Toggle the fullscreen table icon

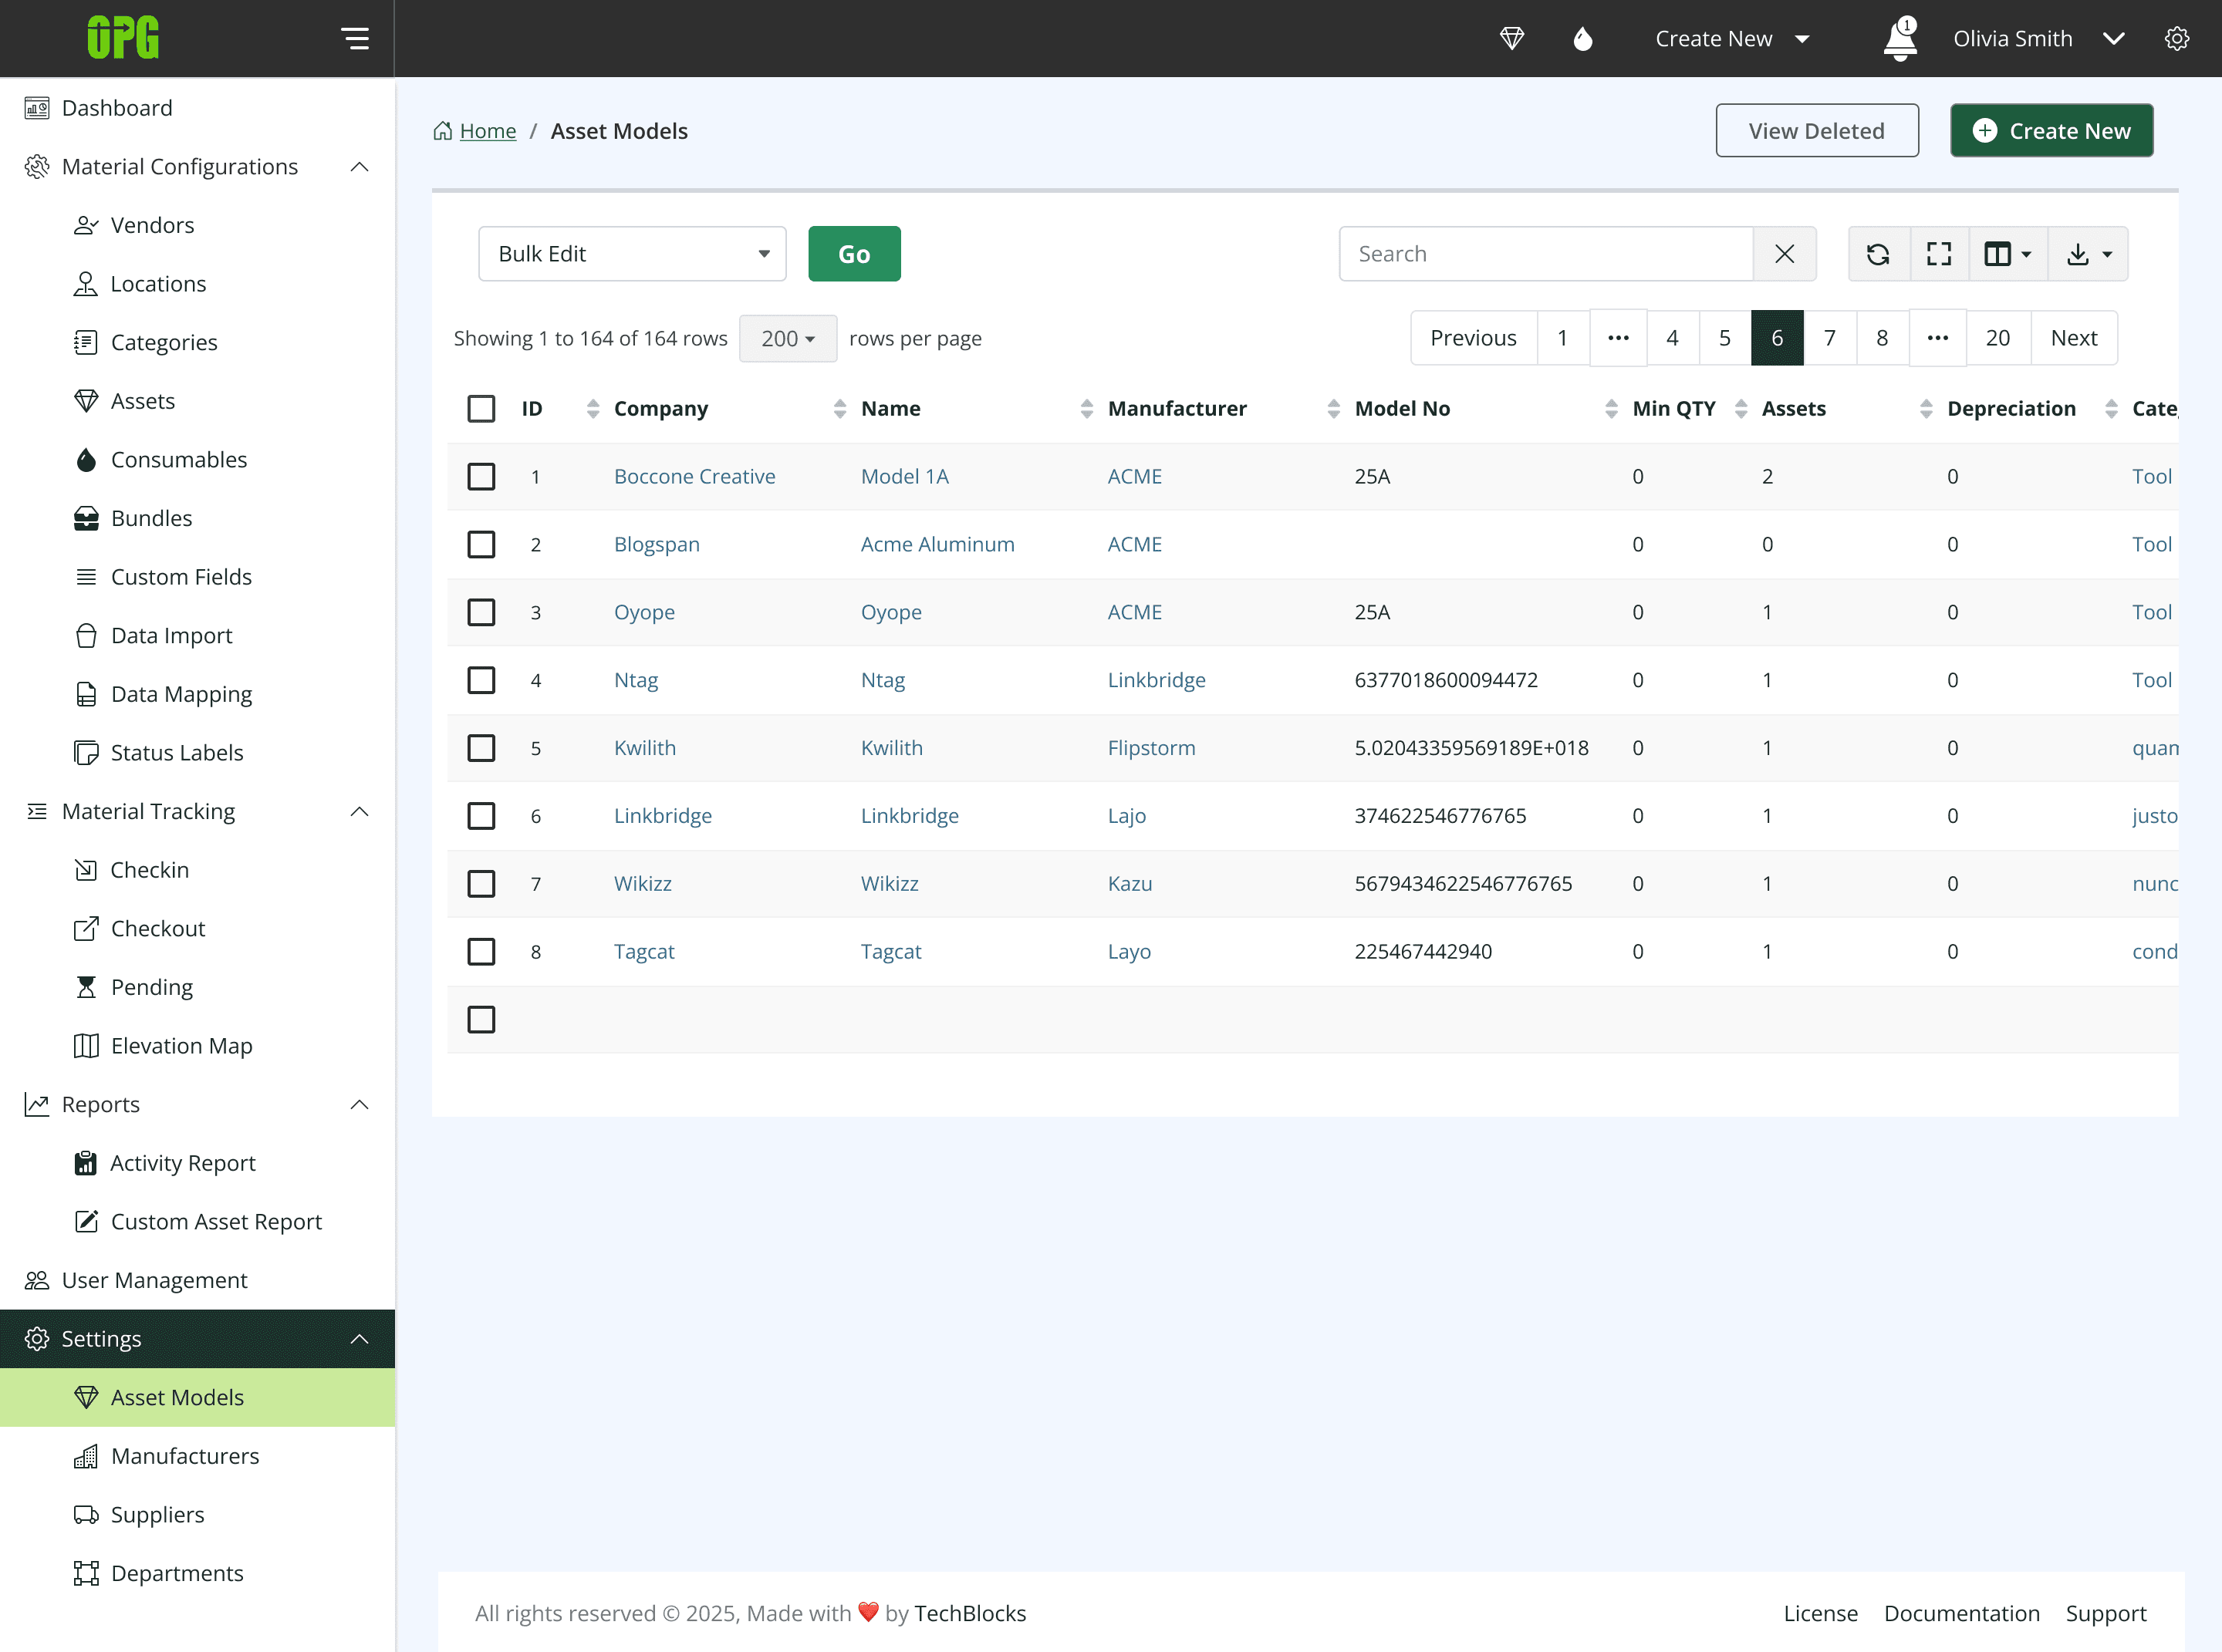point(1939,254)
